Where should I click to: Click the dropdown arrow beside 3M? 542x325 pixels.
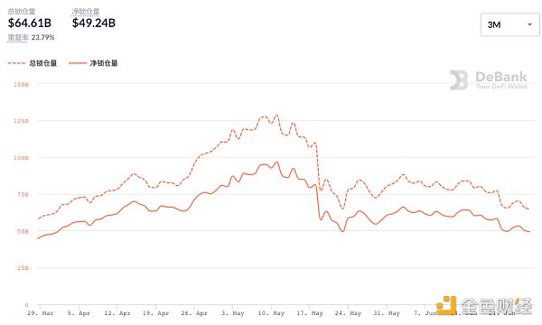529,25
